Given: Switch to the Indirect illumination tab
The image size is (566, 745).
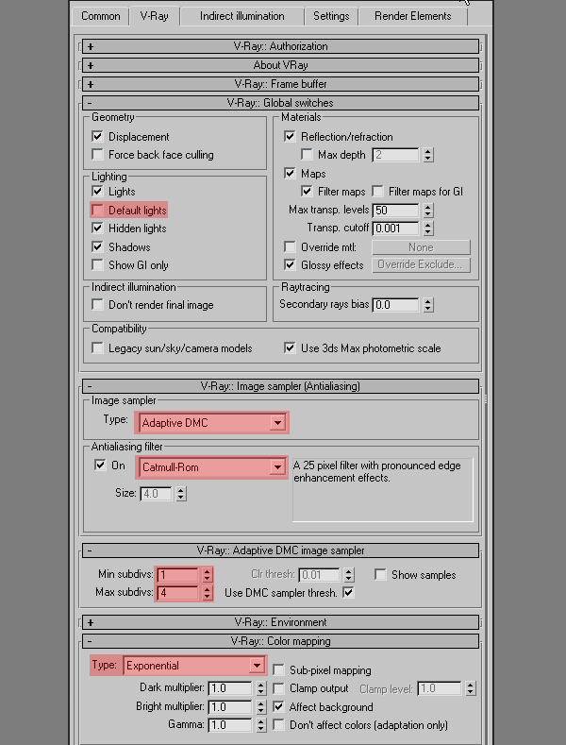Looking at the screenshot, I should pyautogui.click(x=241, y=16).
